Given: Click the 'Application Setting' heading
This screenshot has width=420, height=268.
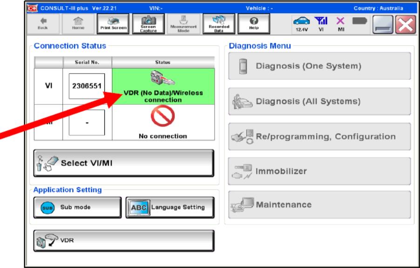Looking at the screenshot, I should [68, 190].
